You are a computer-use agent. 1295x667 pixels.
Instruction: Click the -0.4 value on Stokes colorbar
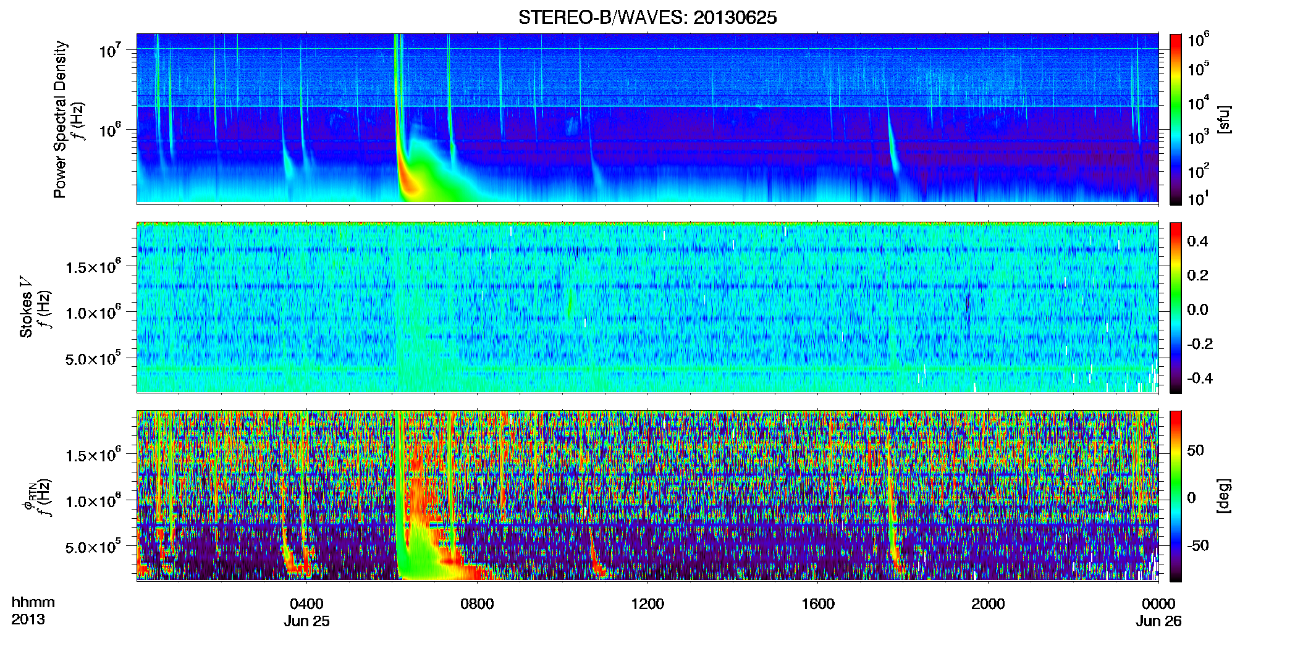click(1199, 378)
